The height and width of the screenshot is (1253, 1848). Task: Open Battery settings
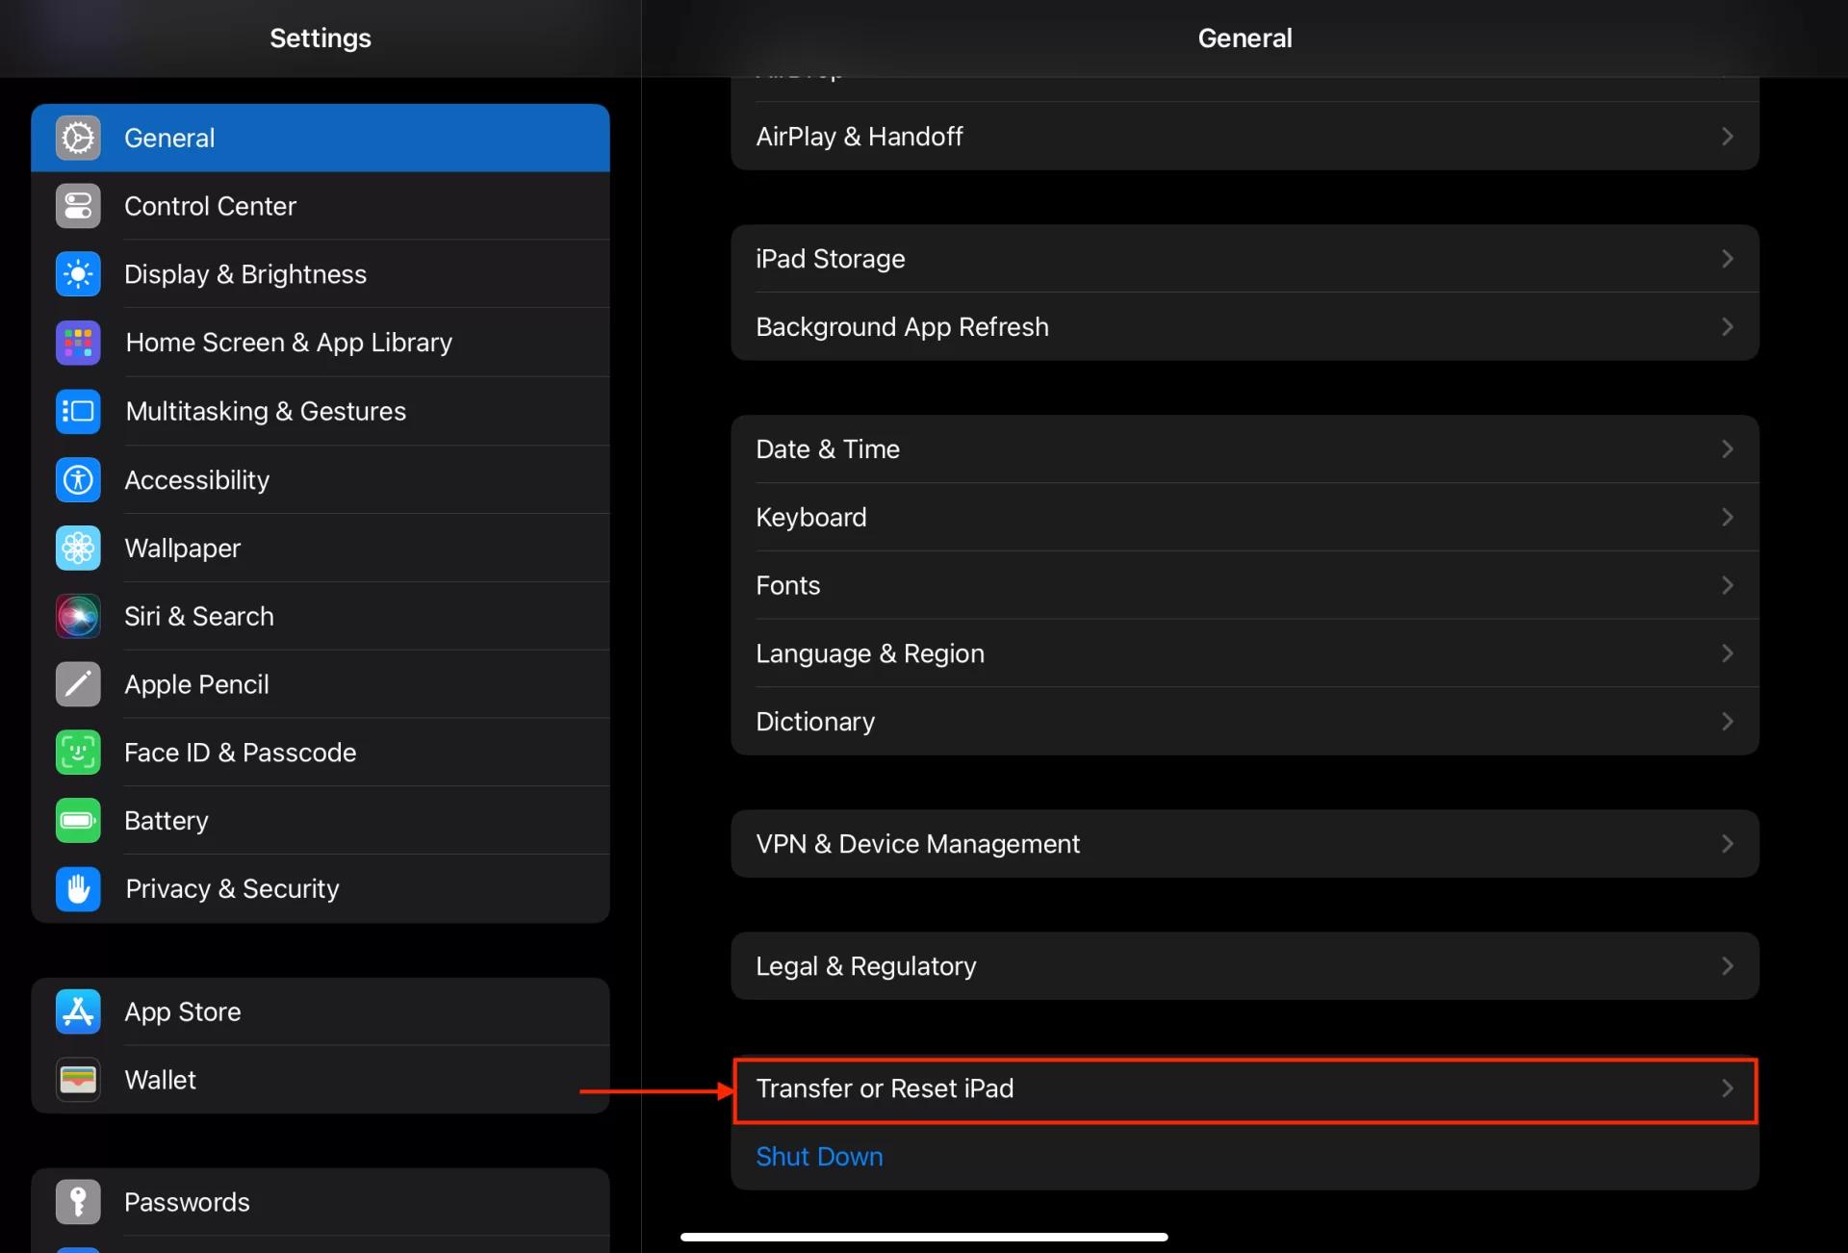click(x=321, y=821)
